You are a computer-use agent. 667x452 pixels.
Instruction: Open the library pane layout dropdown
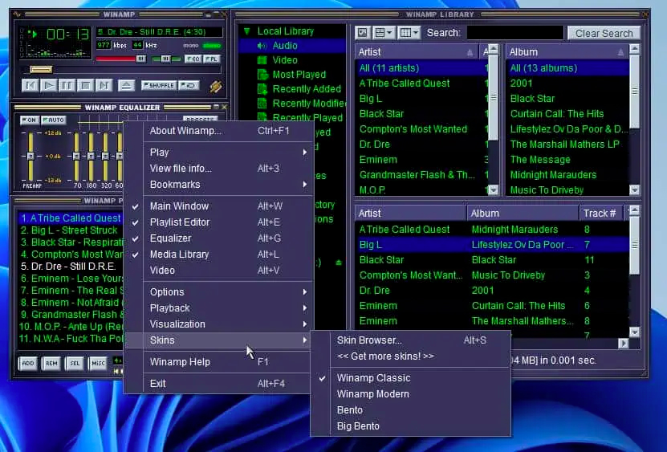coord(384,33)
